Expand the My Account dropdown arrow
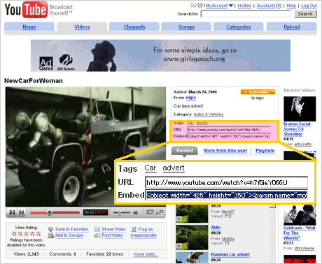 231,6
